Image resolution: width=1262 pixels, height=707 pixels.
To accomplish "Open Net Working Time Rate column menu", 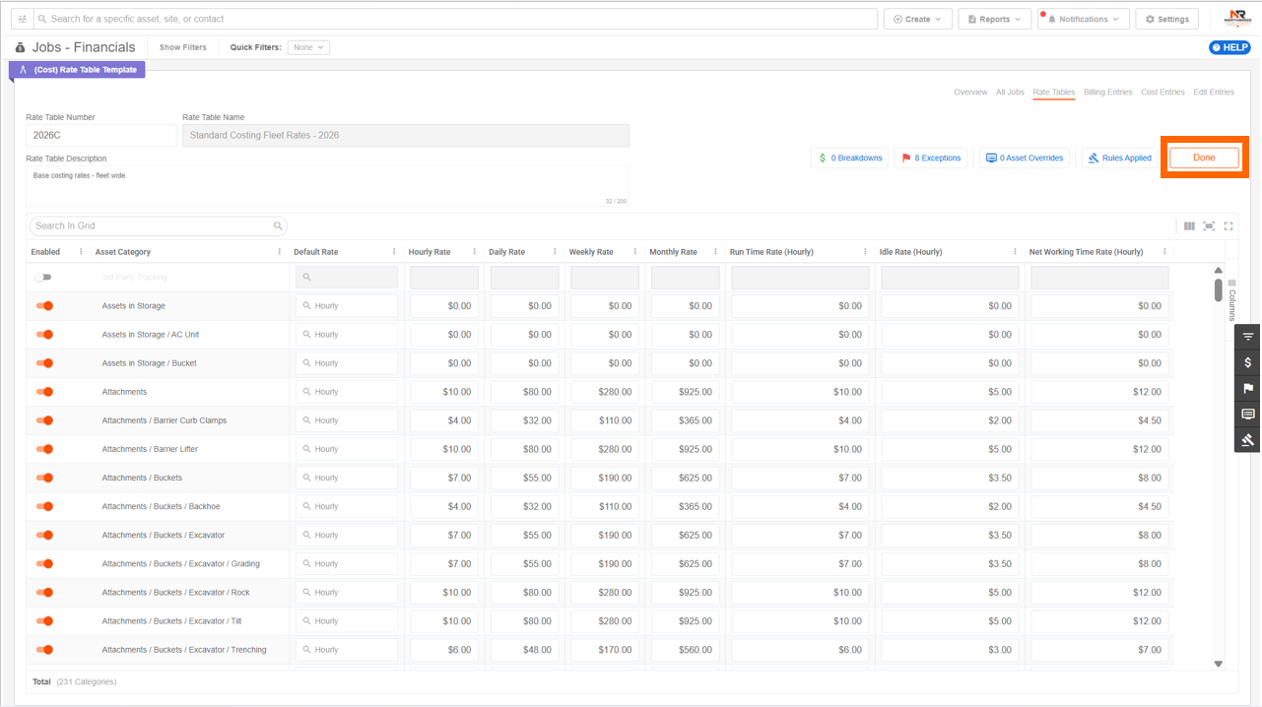I will [x=1164, y=252].
